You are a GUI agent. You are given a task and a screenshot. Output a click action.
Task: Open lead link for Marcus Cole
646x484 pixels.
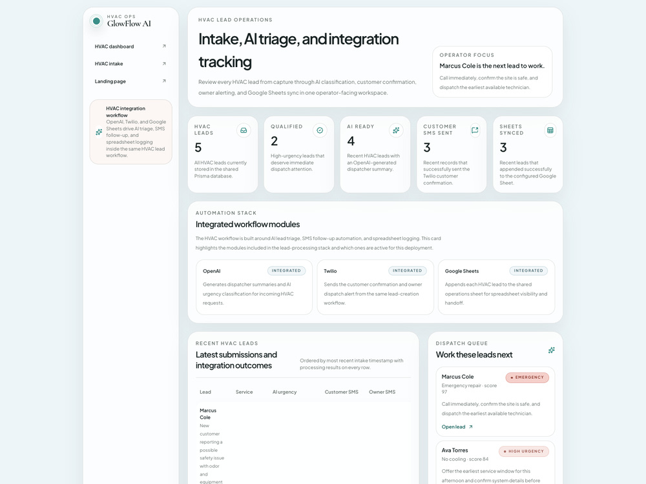pos(457,427)
